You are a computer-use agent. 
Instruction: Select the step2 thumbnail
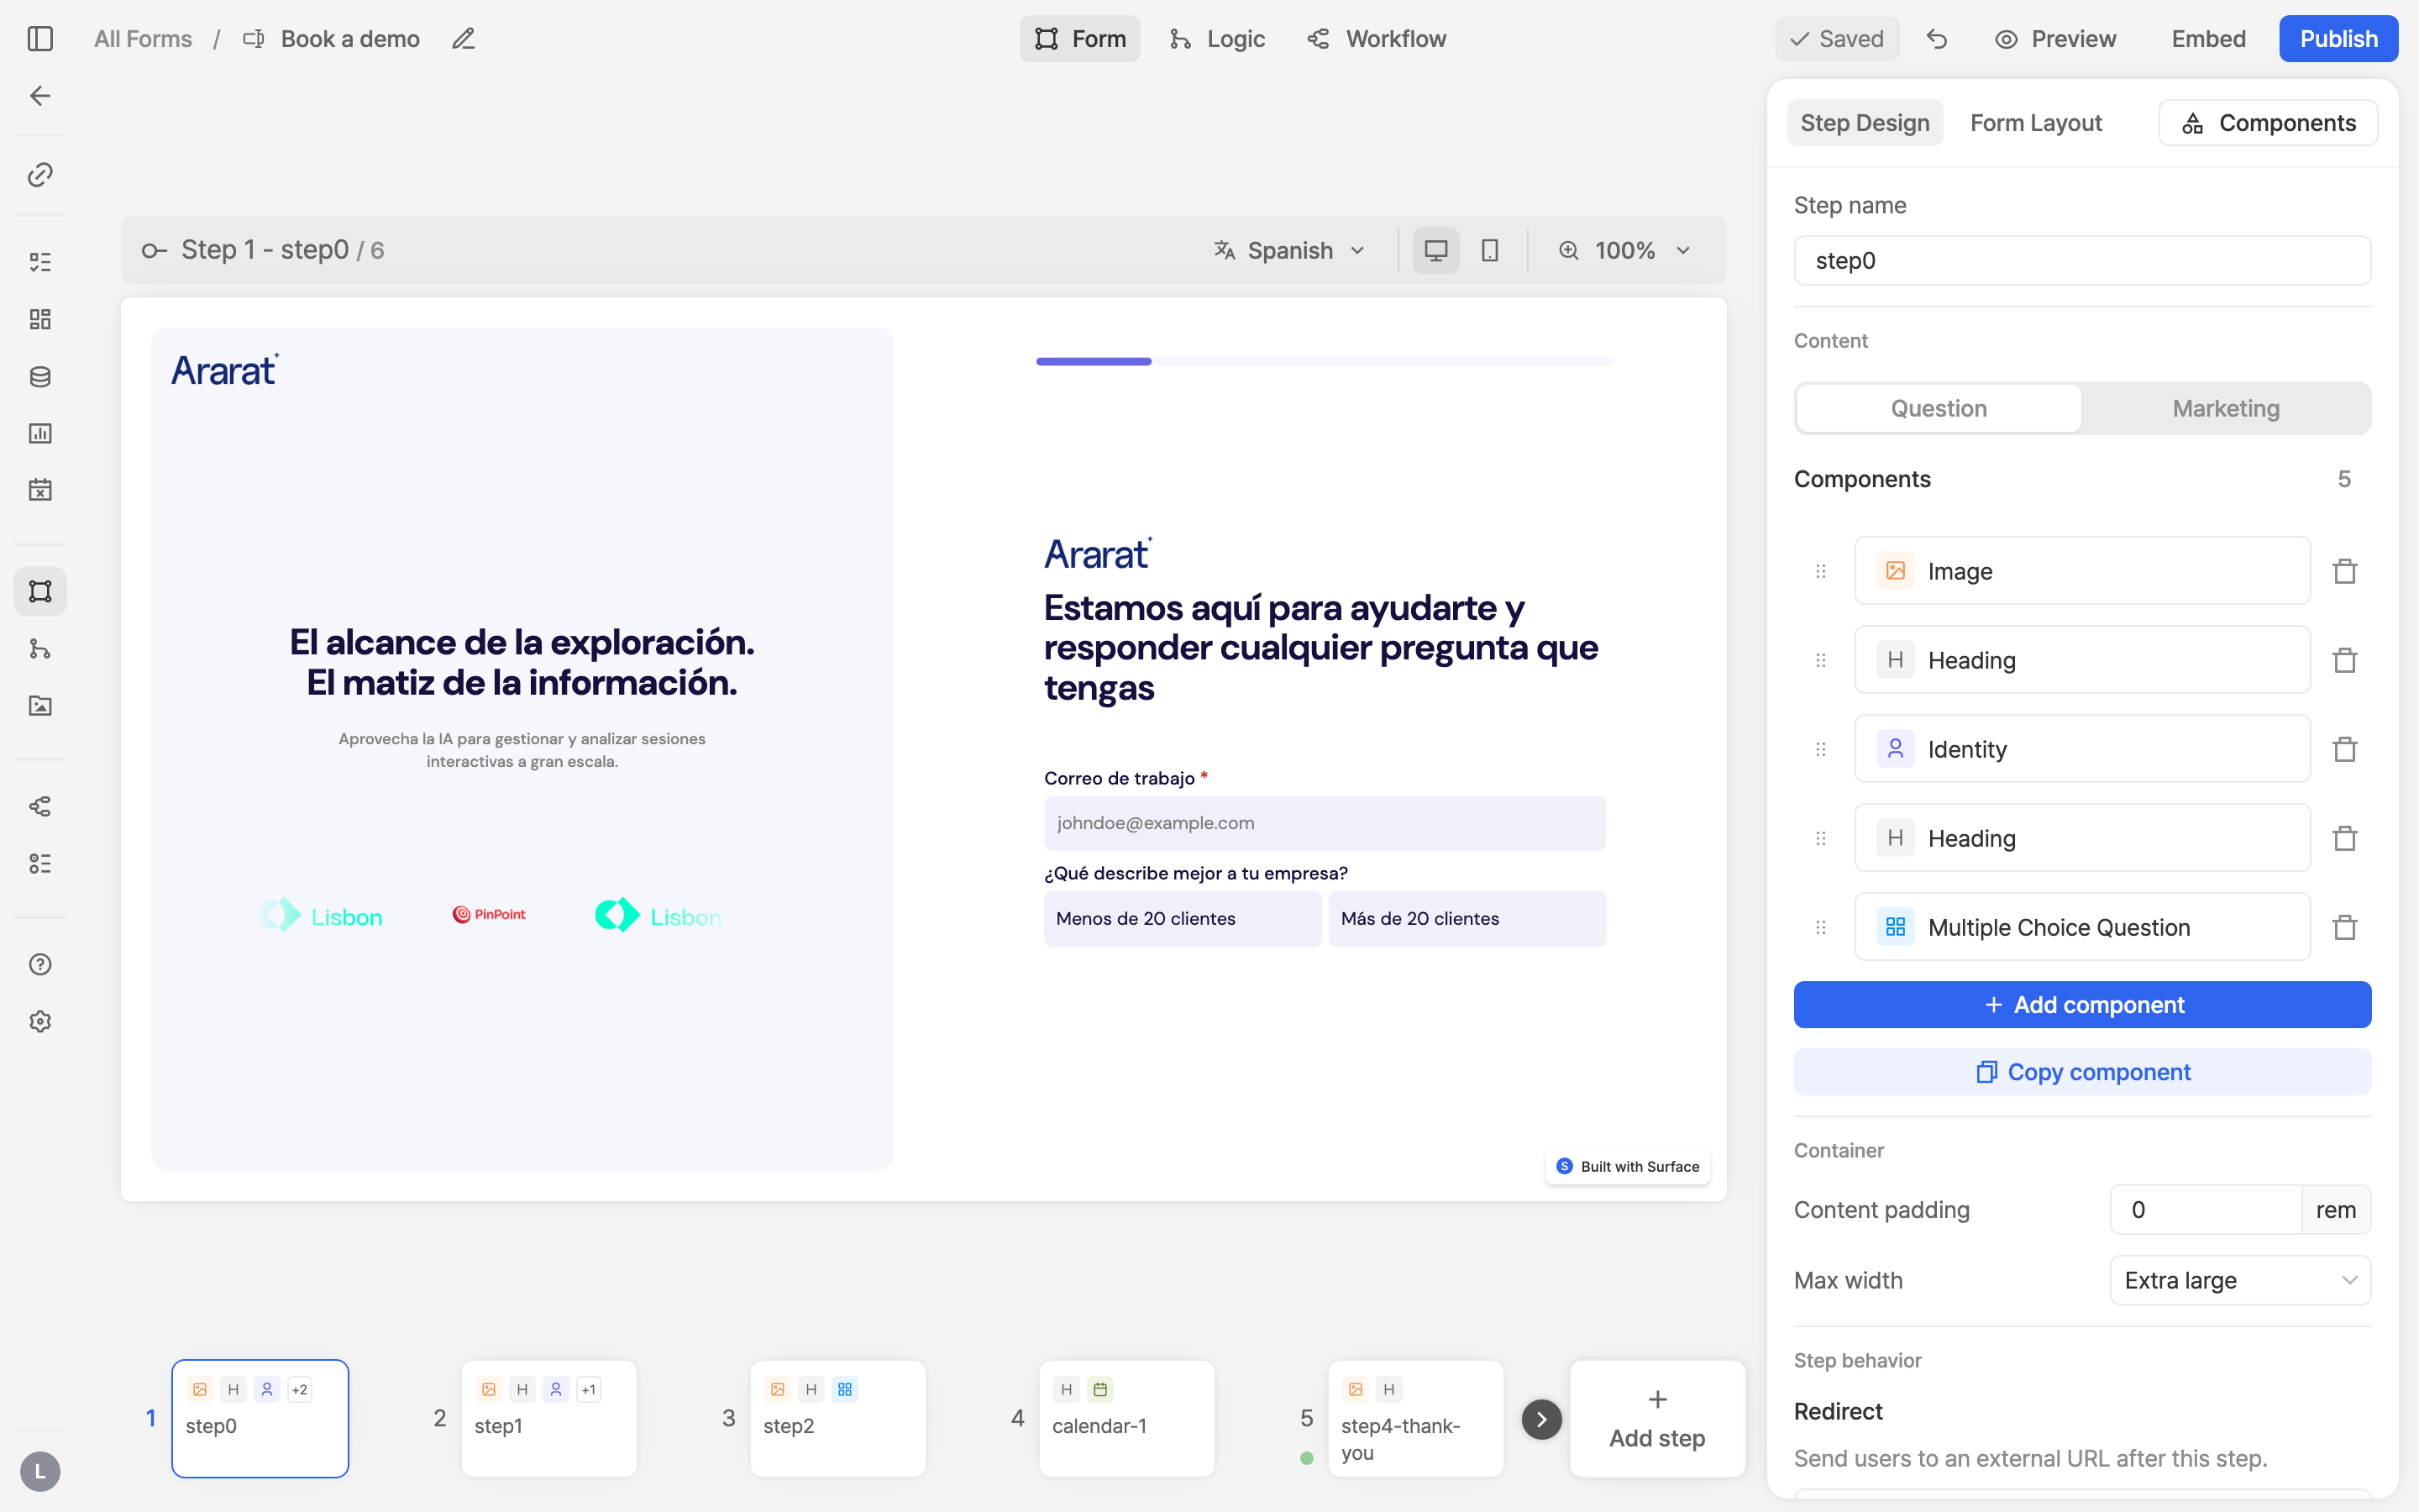[837, 1419]
